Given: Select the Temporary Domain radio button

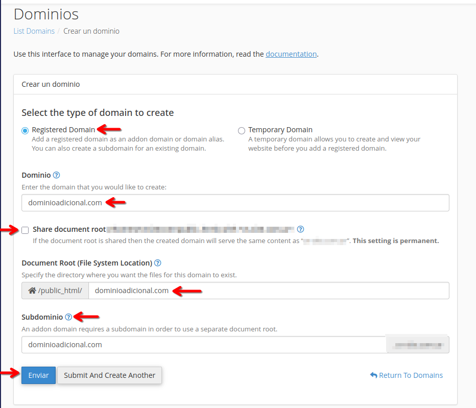Looking at the screenshot, I should coord(242,131).
